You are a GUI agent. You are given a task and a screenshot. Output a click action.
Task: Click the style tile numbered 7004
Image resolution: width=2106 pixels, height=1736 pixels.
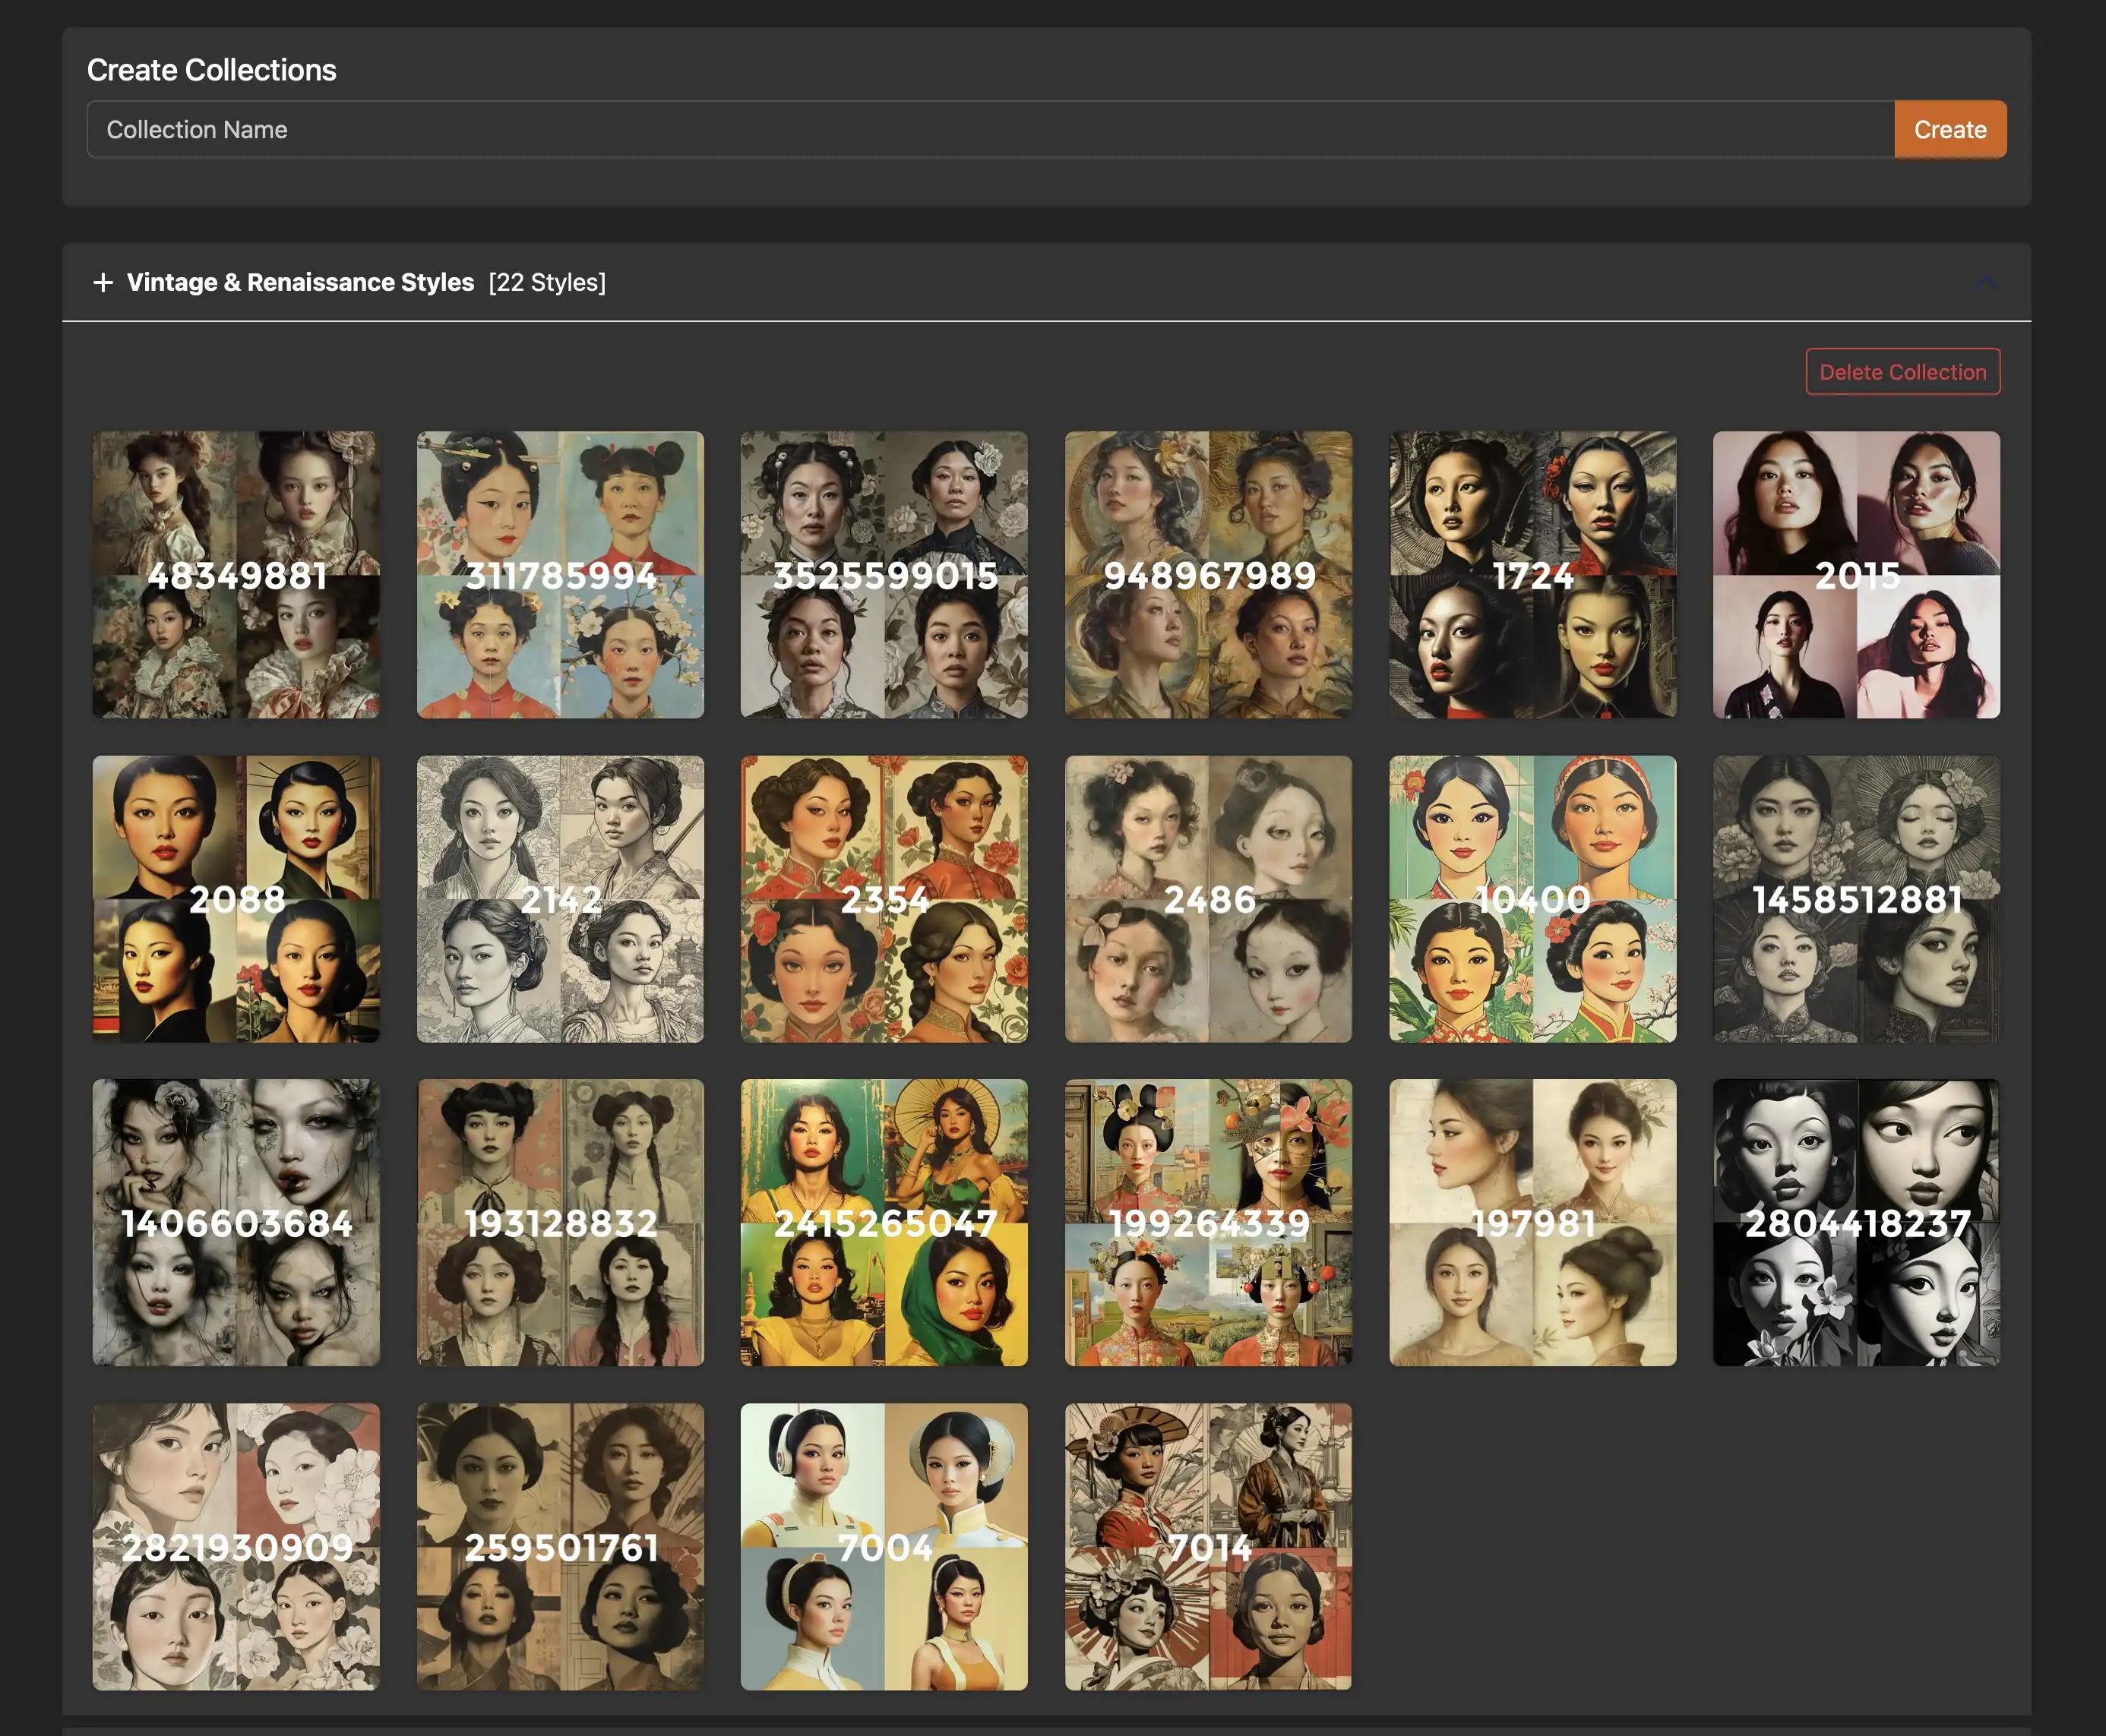[x=885, y=1545]
